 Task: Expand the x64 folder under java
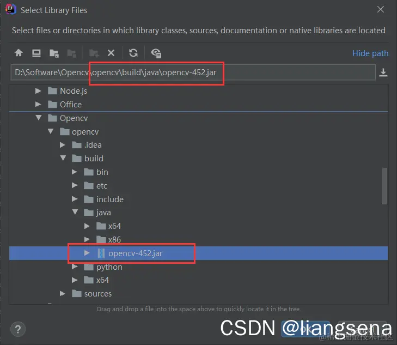click(87, 226)
